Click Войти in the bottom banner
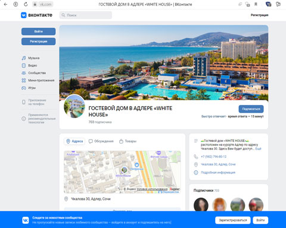Viewport: 286px width, 228px height. click(260, 220)
